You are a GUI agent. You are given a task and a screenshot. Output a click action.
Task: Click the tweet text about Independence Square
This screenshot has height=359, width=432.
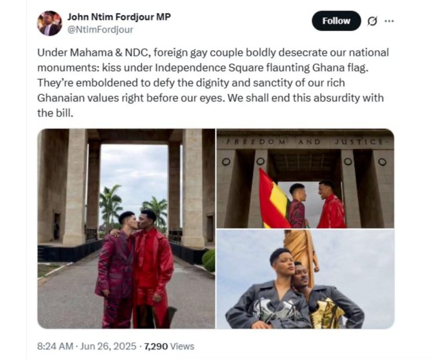click(213, 83)
